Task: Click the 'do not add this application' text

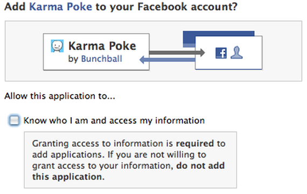Action: (x=128, y=171)
